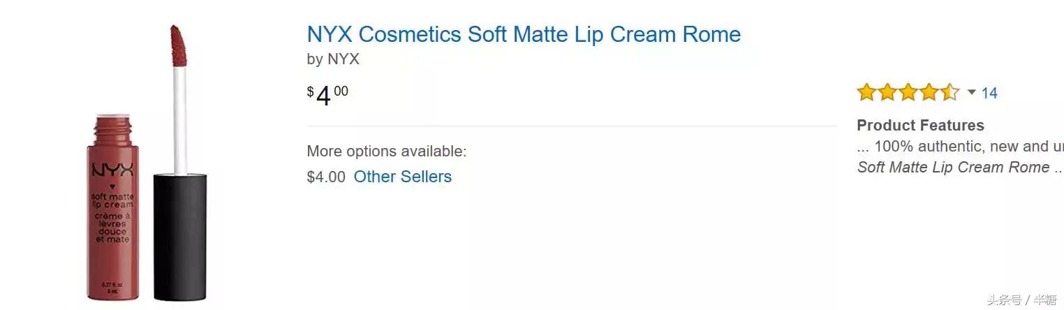
Task: Click the third gold rating star
Action: (908, 92)
